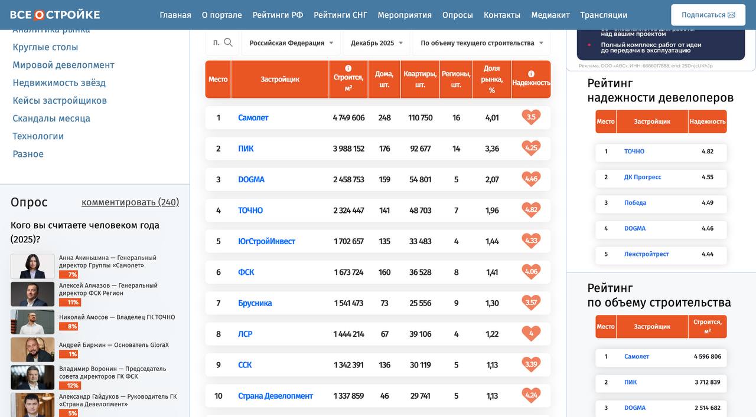Open ЮгСтройИнвест developer link
This screenshot has height=417, width=756.
(x=266, y=241)
